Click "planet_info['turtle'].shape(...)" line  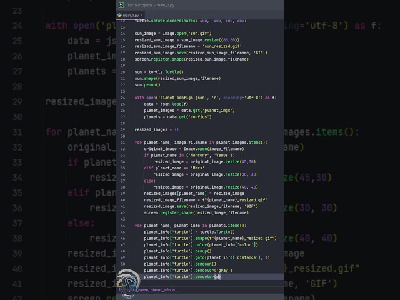point(210,238)
